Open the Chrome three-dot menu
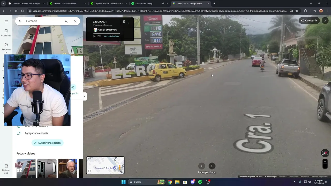Viewport: 331px width, 186px height. [327, 11]
